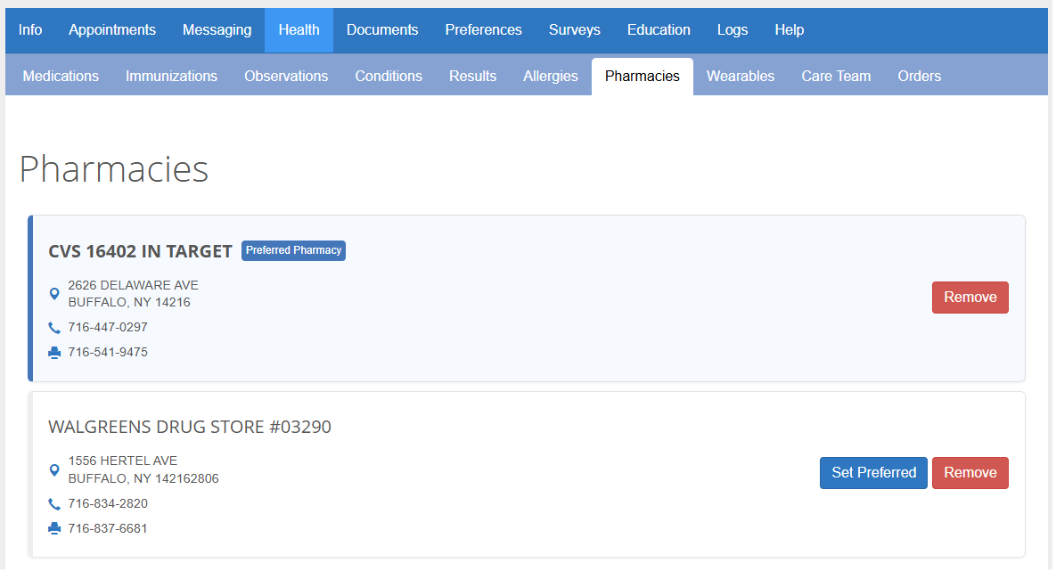Open the Preferences tab
Image resolution: width=1056 pixels, height=571 pixels.
(x=484, y=30)
